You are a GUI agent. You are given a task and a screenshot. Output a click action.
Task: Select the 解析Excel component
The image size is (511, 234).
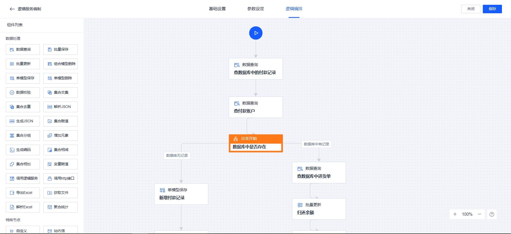coord(23,207)
